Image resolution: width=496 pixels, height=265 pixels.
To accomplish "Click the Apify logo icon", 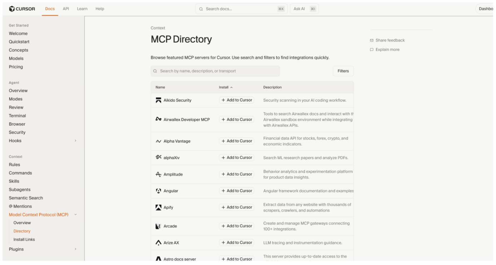I will pyautogui.click(x=158, y=207).
